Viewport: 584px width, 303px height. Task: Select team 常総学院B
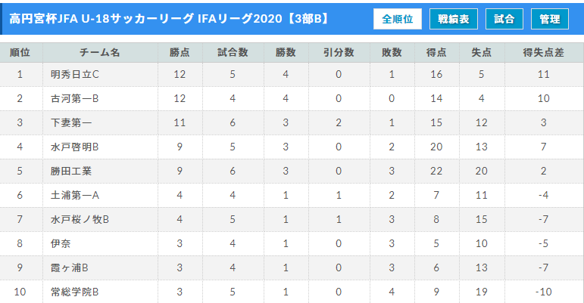pyautogui.click(x=74, y=292)
